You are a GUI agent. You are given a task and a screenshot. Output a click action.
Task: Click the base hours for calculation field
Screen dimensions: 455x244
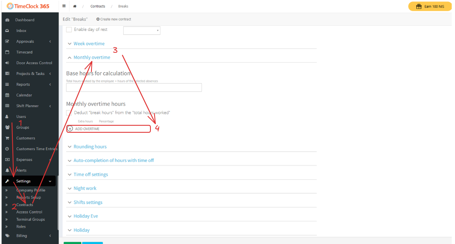[x=134, y=87]
